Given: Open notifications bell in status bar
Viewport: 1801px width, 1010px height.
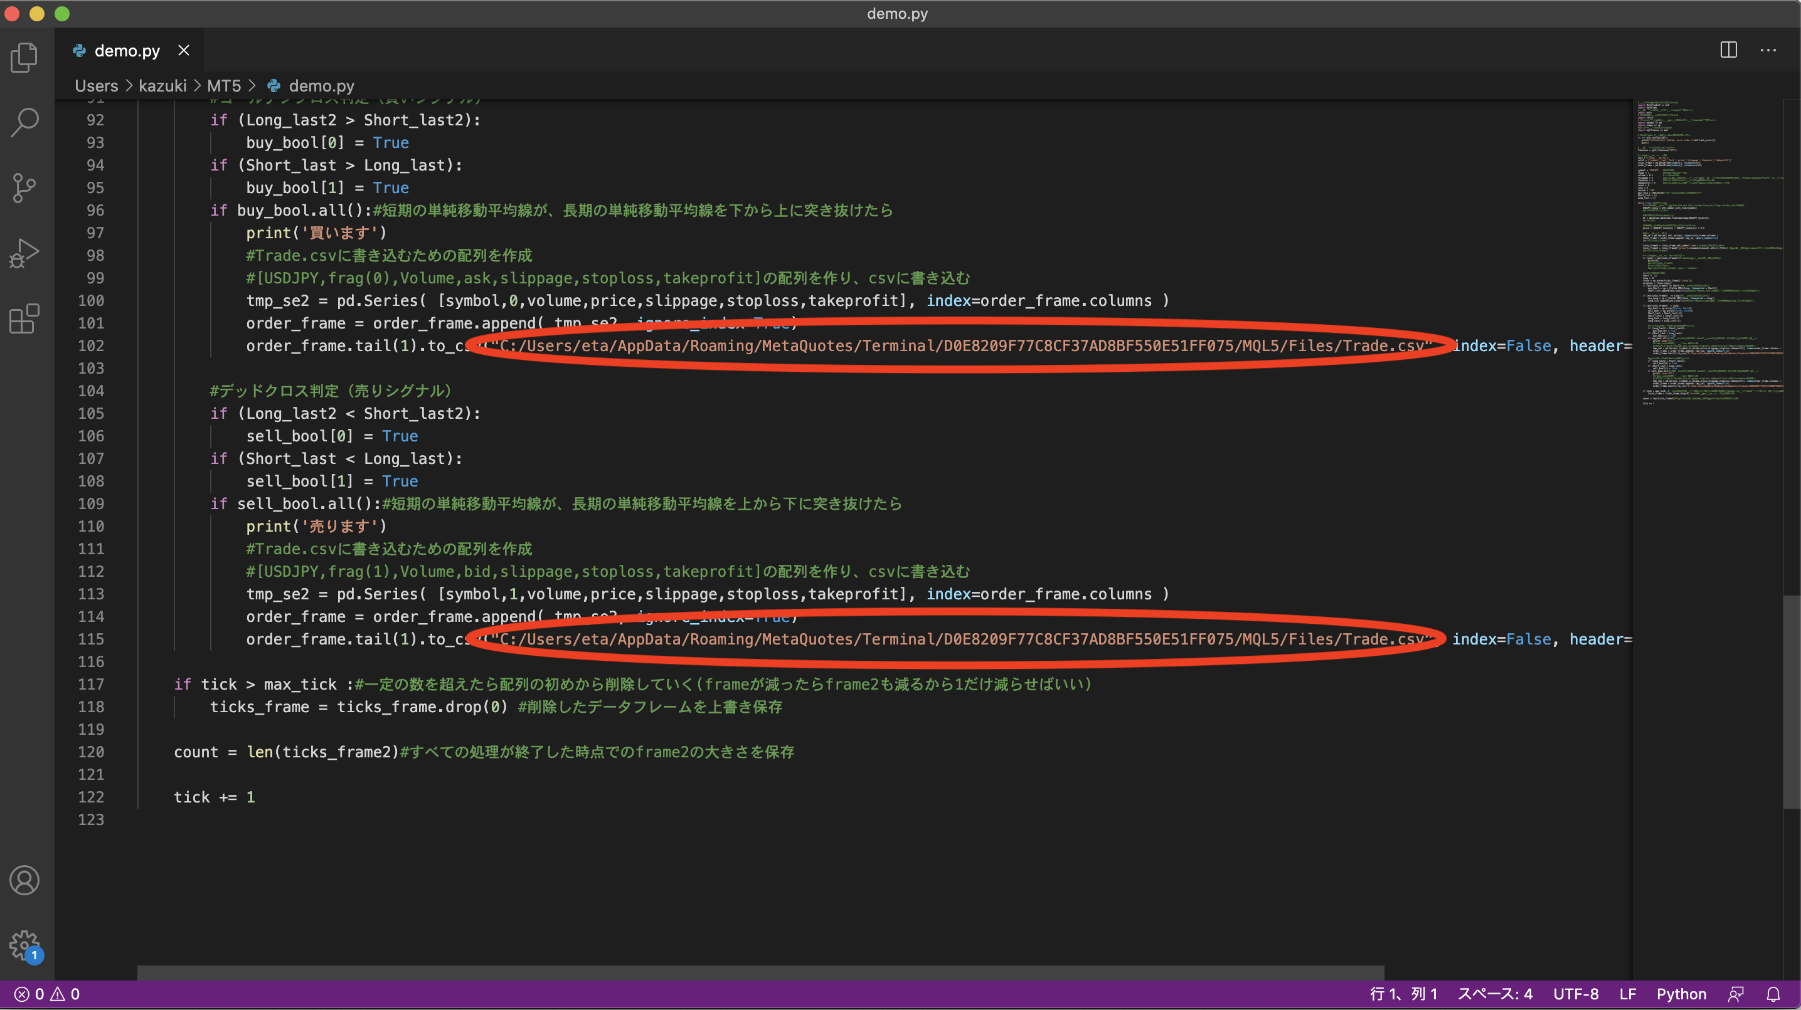Looking at the screenshot, I should 1774,994.
